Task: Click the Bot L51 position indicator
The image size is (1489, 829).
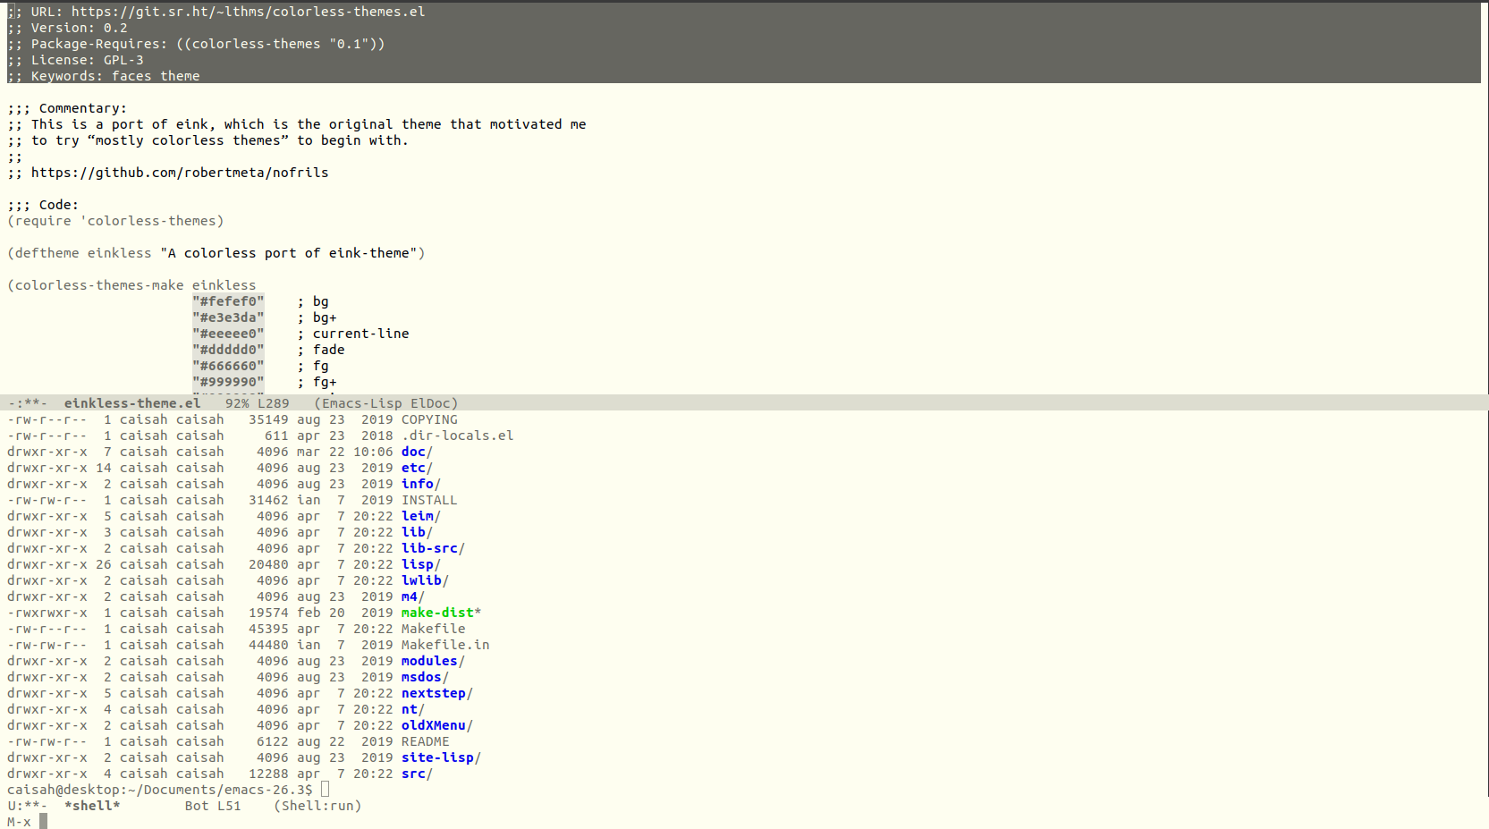Action: 213,806
